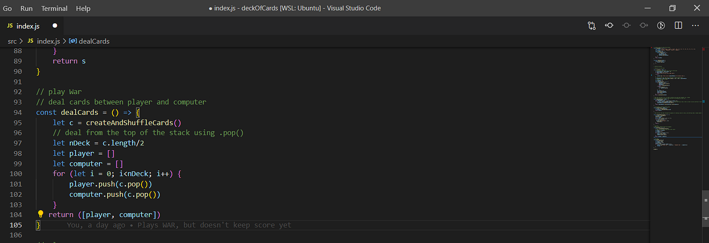Click the src breadcrumb folder
The height and width of the screenshot is (243, 709).
click(x=12, y=41)
